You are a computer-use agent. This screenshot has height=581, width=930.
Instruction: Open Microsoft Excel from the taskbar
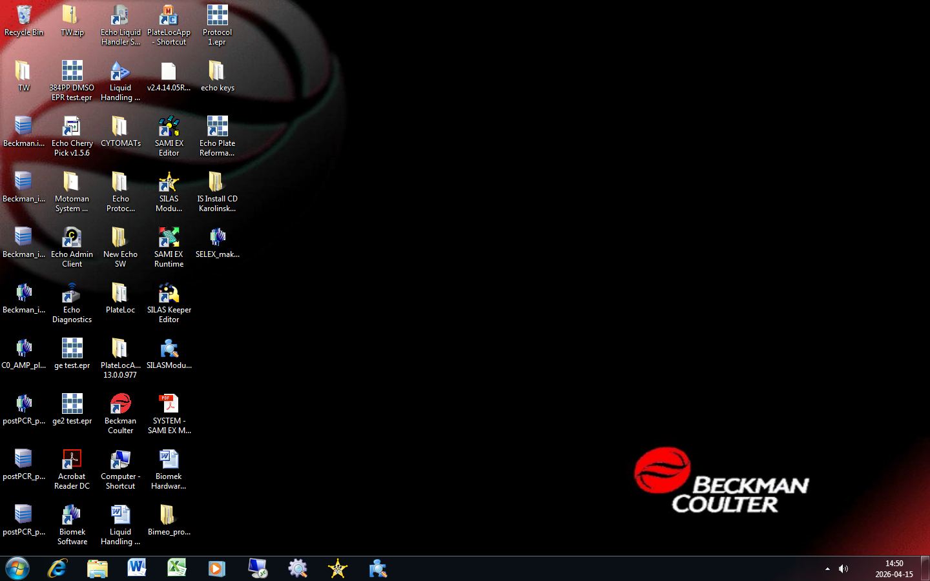point(176,568)
